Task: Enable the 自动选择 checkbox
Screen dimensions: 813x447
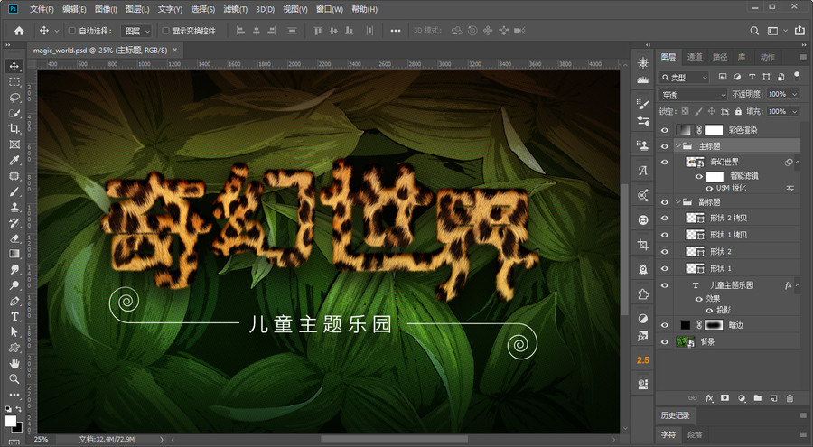Action: [x=72, y=31]
